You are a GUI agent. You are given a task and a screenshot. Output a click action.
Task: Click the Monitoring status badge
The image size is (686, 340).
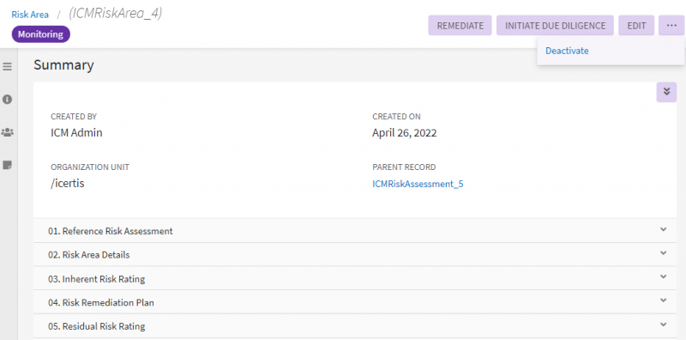[x=40, y=34]
